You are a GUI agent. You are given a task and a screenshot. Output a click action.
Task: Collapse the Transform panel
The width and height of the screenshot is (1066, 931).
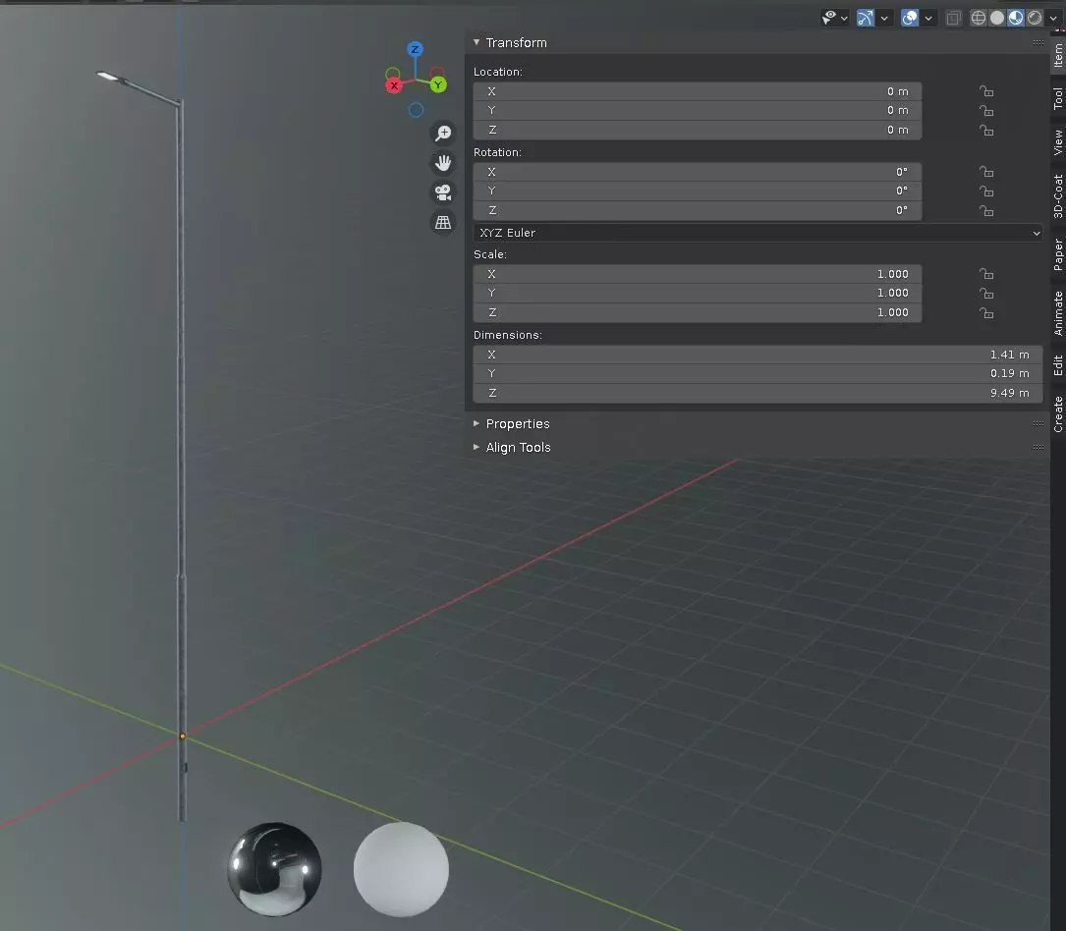pyautogui.click(x=477, y=42)
